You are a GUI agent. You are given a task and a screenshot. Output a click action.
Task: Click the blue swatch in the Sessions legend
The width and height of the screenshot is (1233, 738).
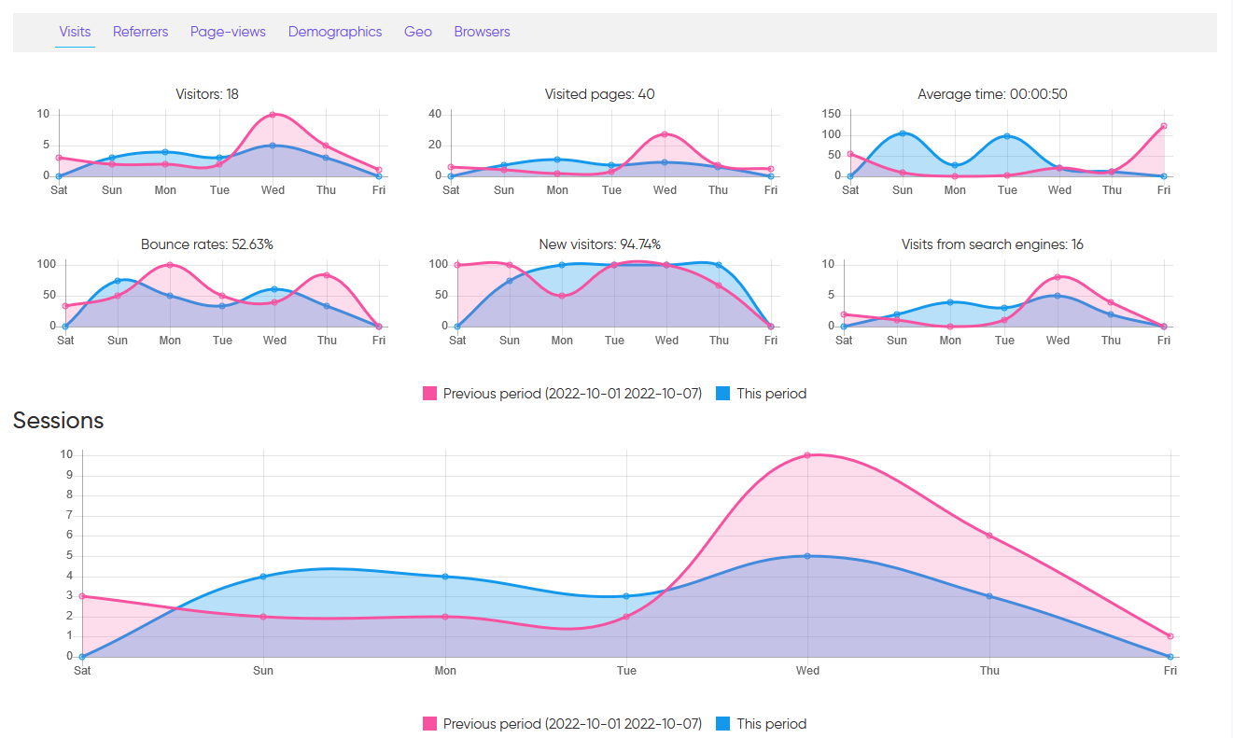tap(723, 724)
